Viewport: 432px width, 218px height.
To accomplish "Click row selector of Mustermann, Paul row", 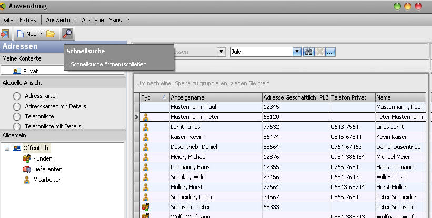I will pyautogui.click(x=137, y=107).
